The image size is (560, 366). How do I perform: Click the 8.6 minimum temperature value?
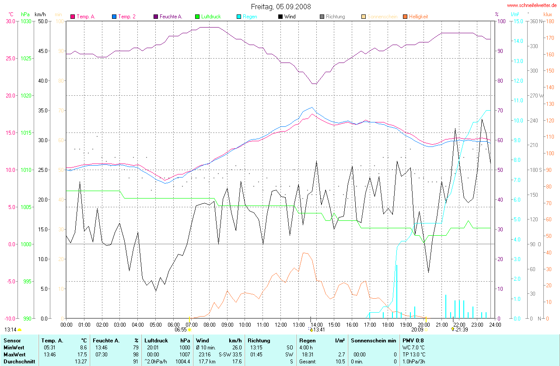pos(83,348)
